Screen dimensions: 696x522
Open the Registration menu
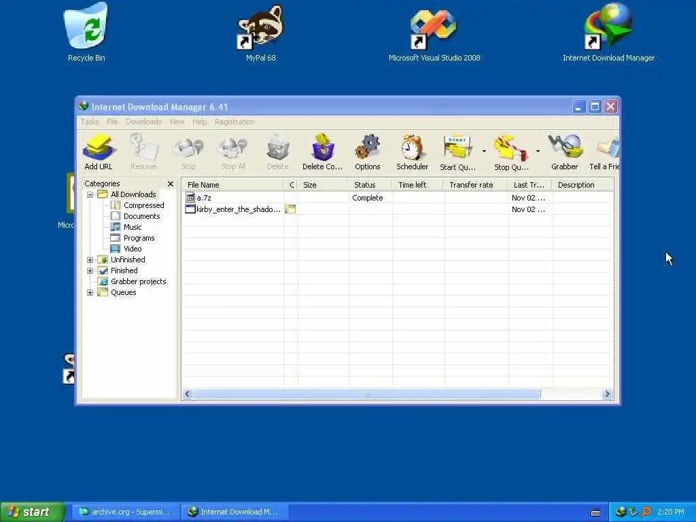(x=234, y=122)
